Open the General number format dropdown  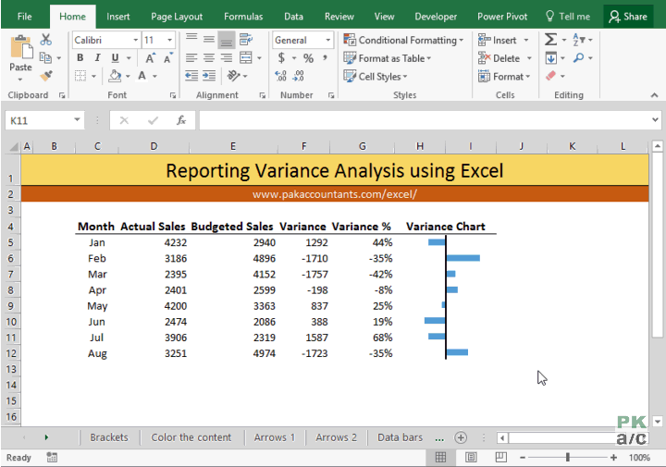327,40
